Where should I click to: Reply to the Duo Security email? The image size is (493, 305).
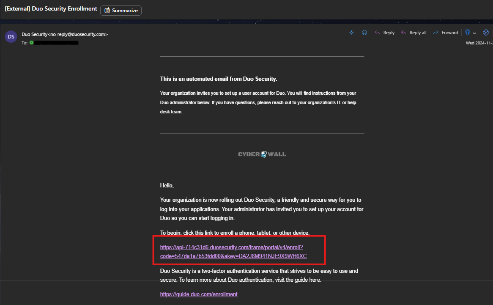[384, 33]
